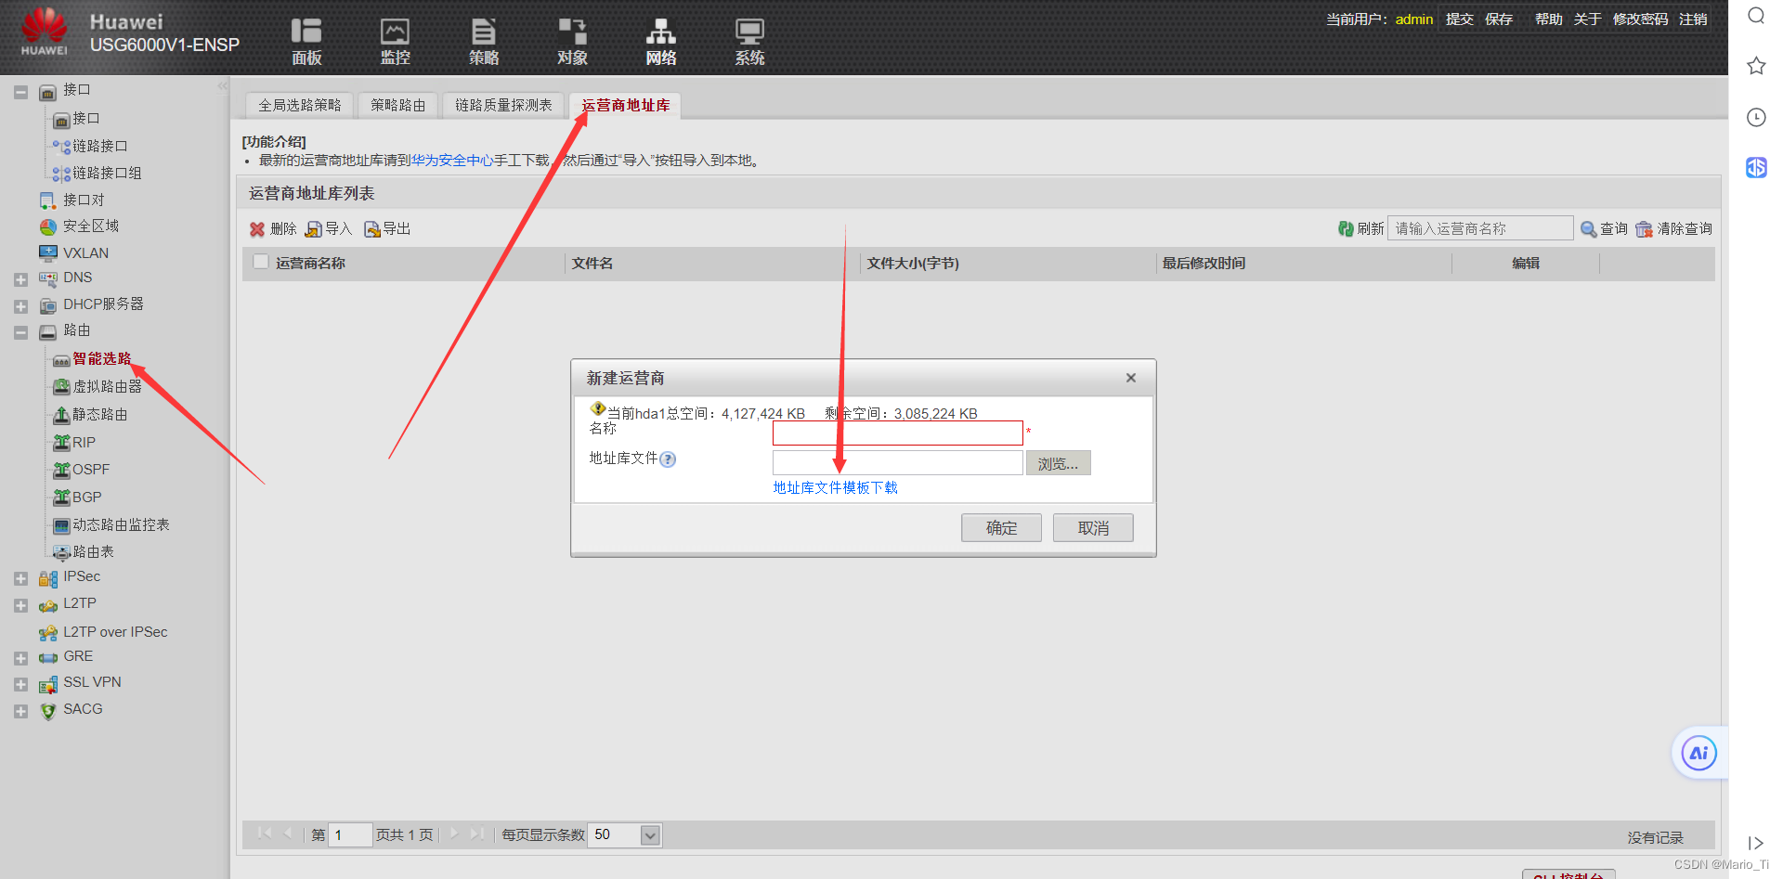Viewport: 1783px width, 879px height.
Task: Click the sidebar collapse arrow at bottom right
Action: (1755, 843)
